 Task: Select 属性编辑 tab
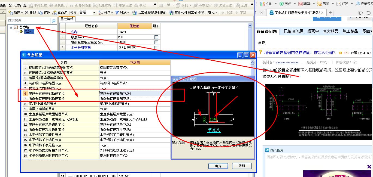tap(67, 19)
